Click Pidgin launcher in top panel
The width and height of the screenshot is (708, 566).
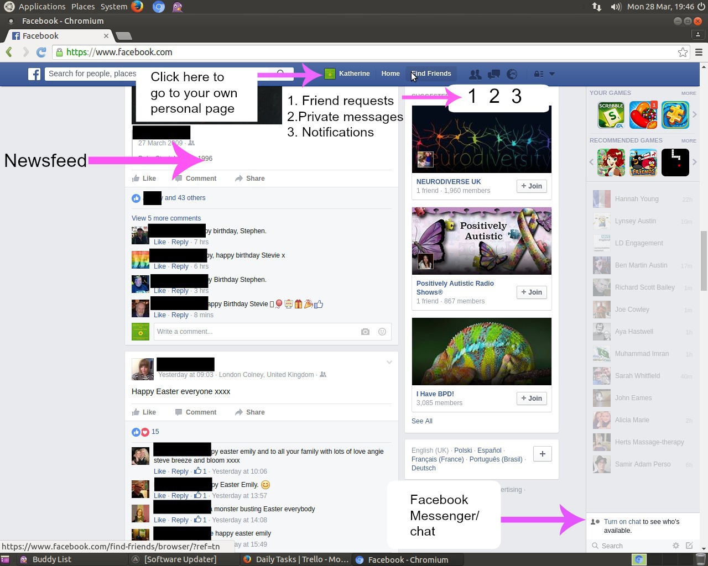click(x=178, y=7)
